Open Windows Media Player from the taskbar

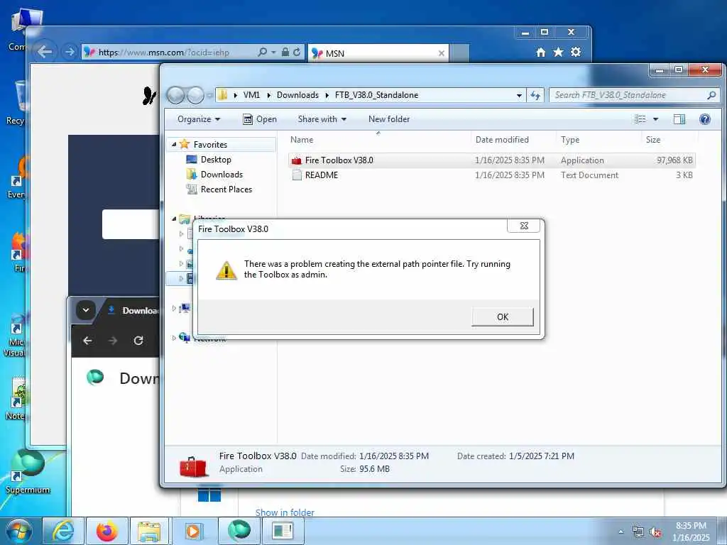[x=194, y=531]
